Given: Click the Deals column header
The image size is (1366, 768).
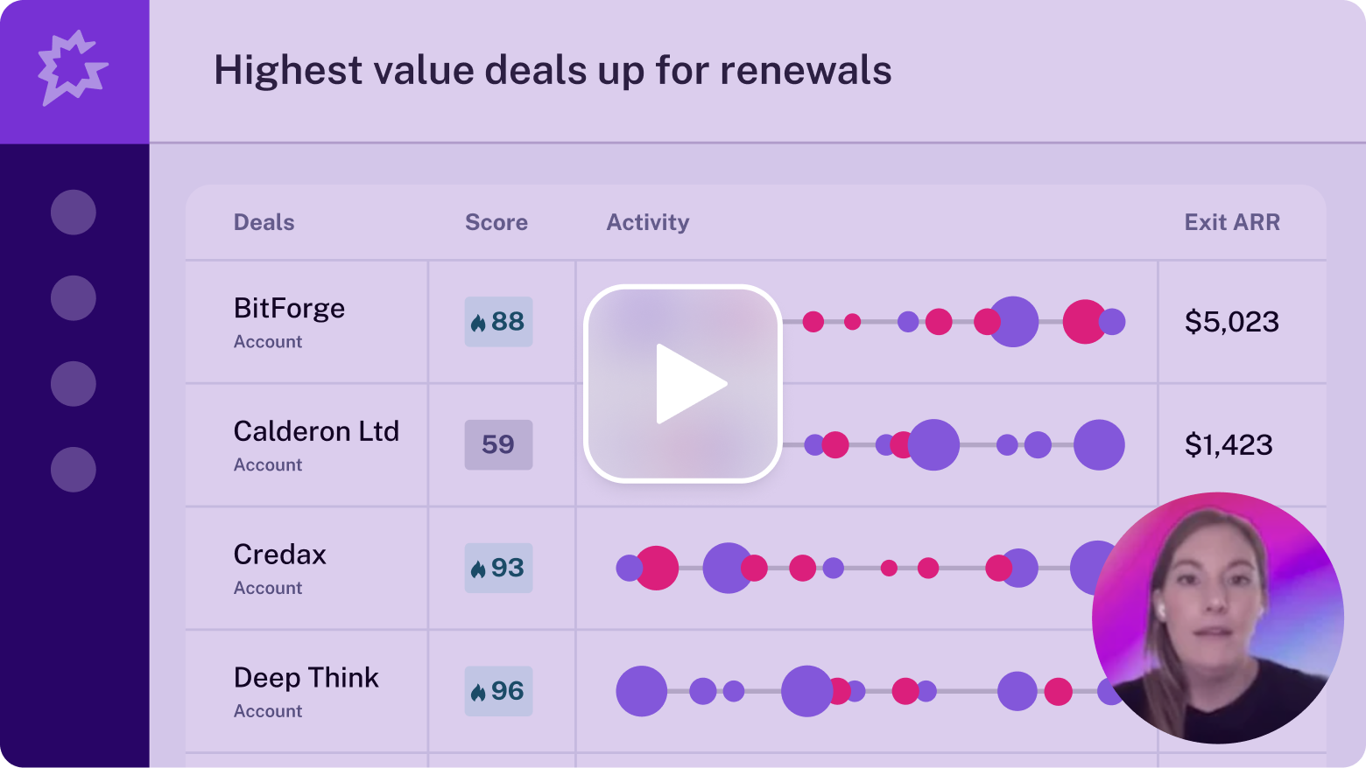Looking at the screenshot, I should pos(264,223).
